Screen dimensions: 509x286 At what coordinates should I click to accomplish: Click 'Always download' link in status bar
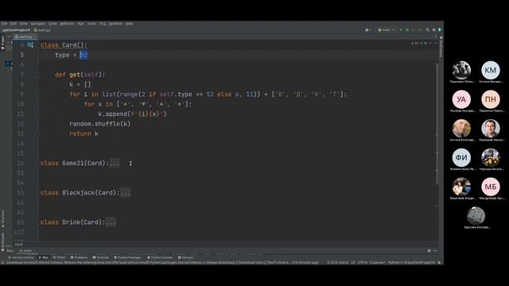[x=220, y=262]
